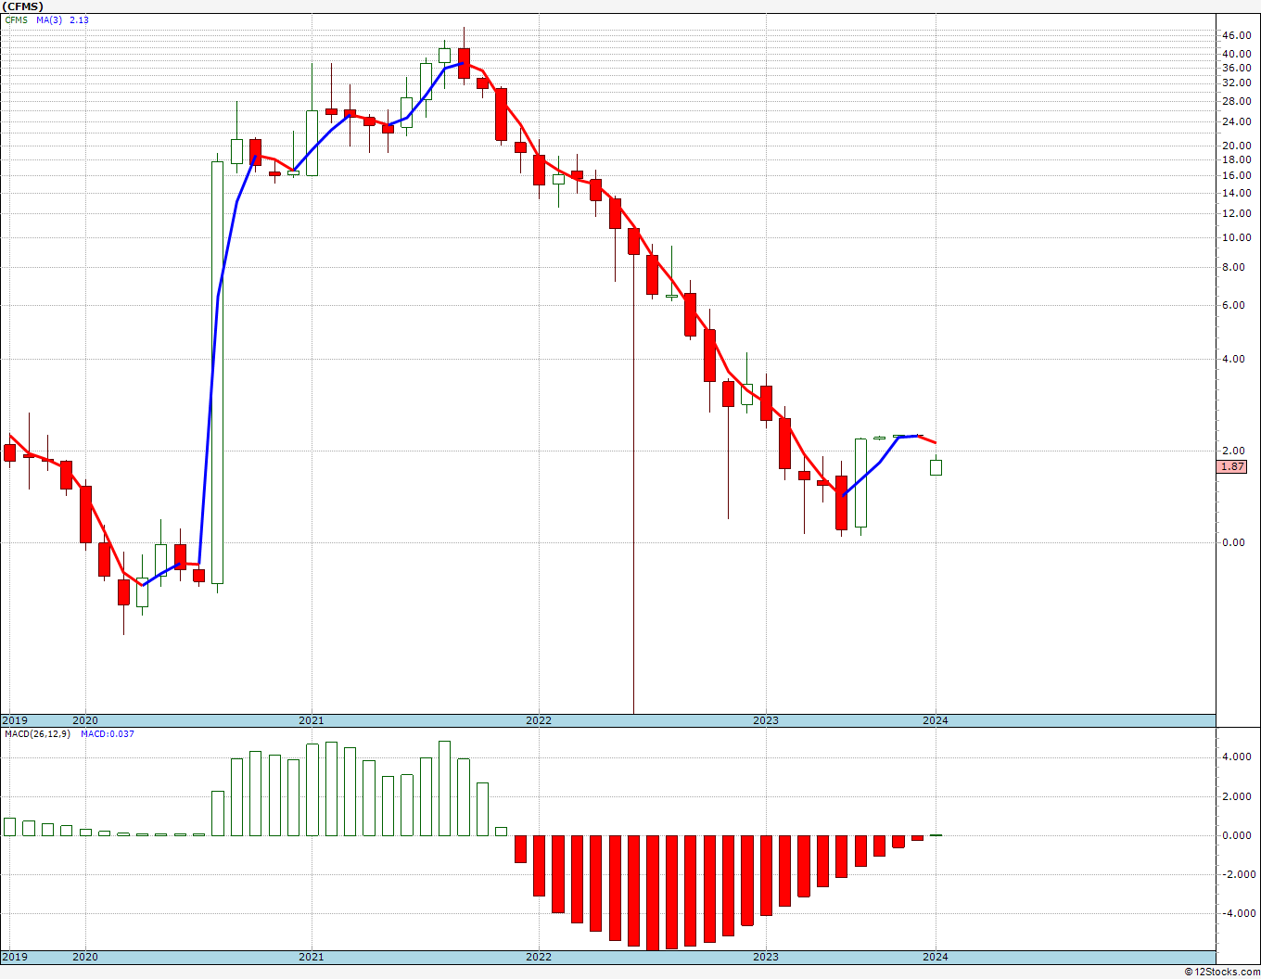This screenshot has width=1261, height=979.
Task: Click the 12.00 price axis label
Action: tap(1237, 213)
